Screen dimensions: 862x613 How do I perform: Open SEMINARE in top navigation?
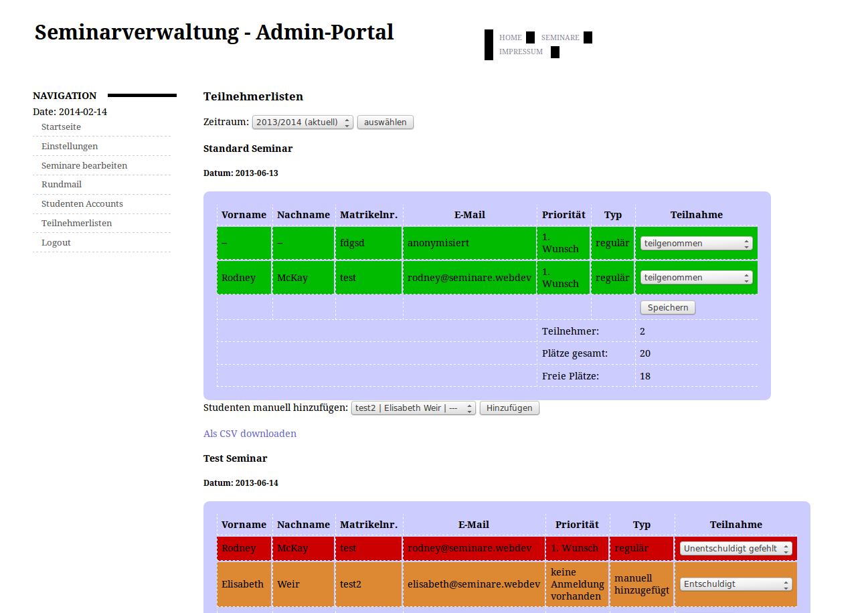point(560,37)
